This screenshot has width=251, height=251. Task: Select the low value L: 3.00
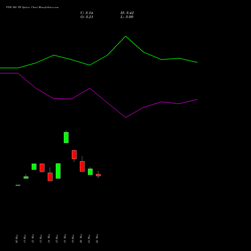click(x=127, y=17)
